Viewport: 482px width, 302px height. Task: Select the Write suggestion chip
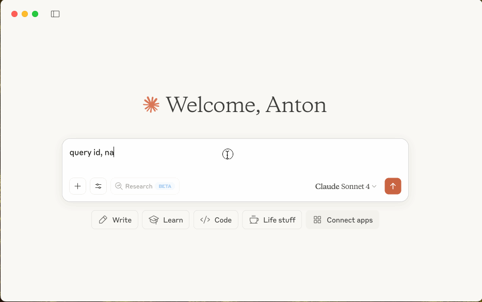coord(115,220)
